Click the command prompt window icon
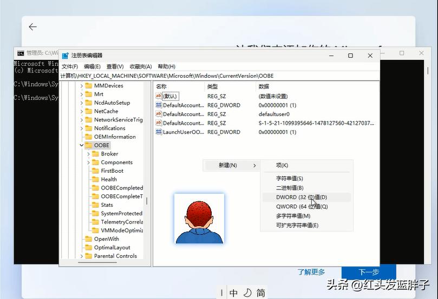Viewport: 438px width, 299px height. click(x=21, y=53)
